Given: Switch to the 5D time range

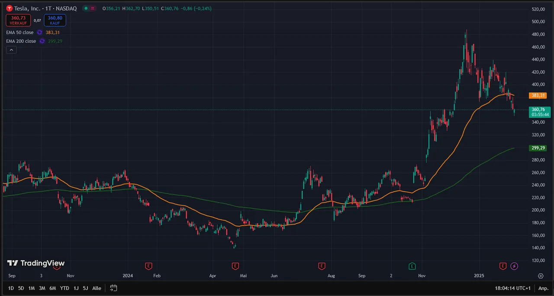Looking at the screenshot, I should tap(21, 288).
